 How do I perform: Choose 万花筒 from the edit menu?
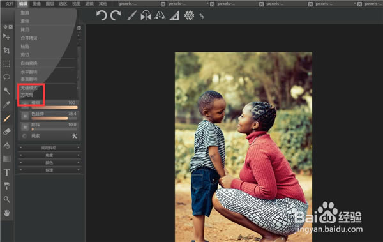click(27, 95)
